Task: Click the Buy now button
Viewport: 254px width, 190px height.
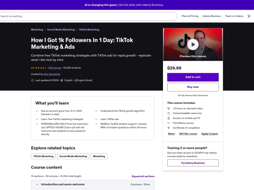Action: tap(193, 87)
